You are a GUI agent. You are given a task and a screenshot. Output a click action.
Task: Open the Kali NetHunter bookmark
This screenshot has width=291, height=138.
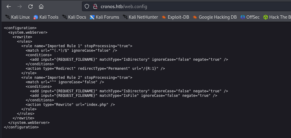point(140,17)
